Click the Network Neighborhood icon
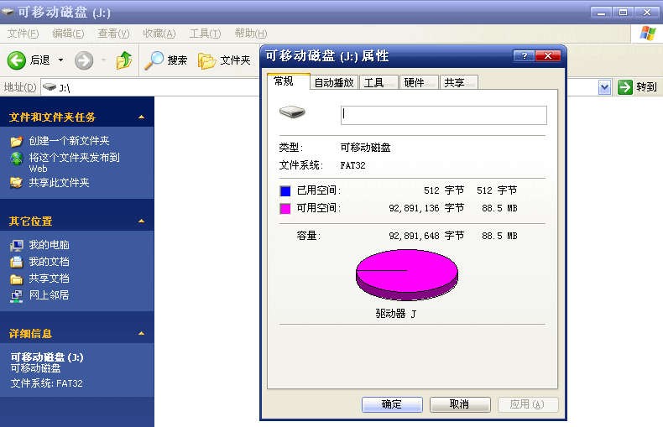 (17, 295)
